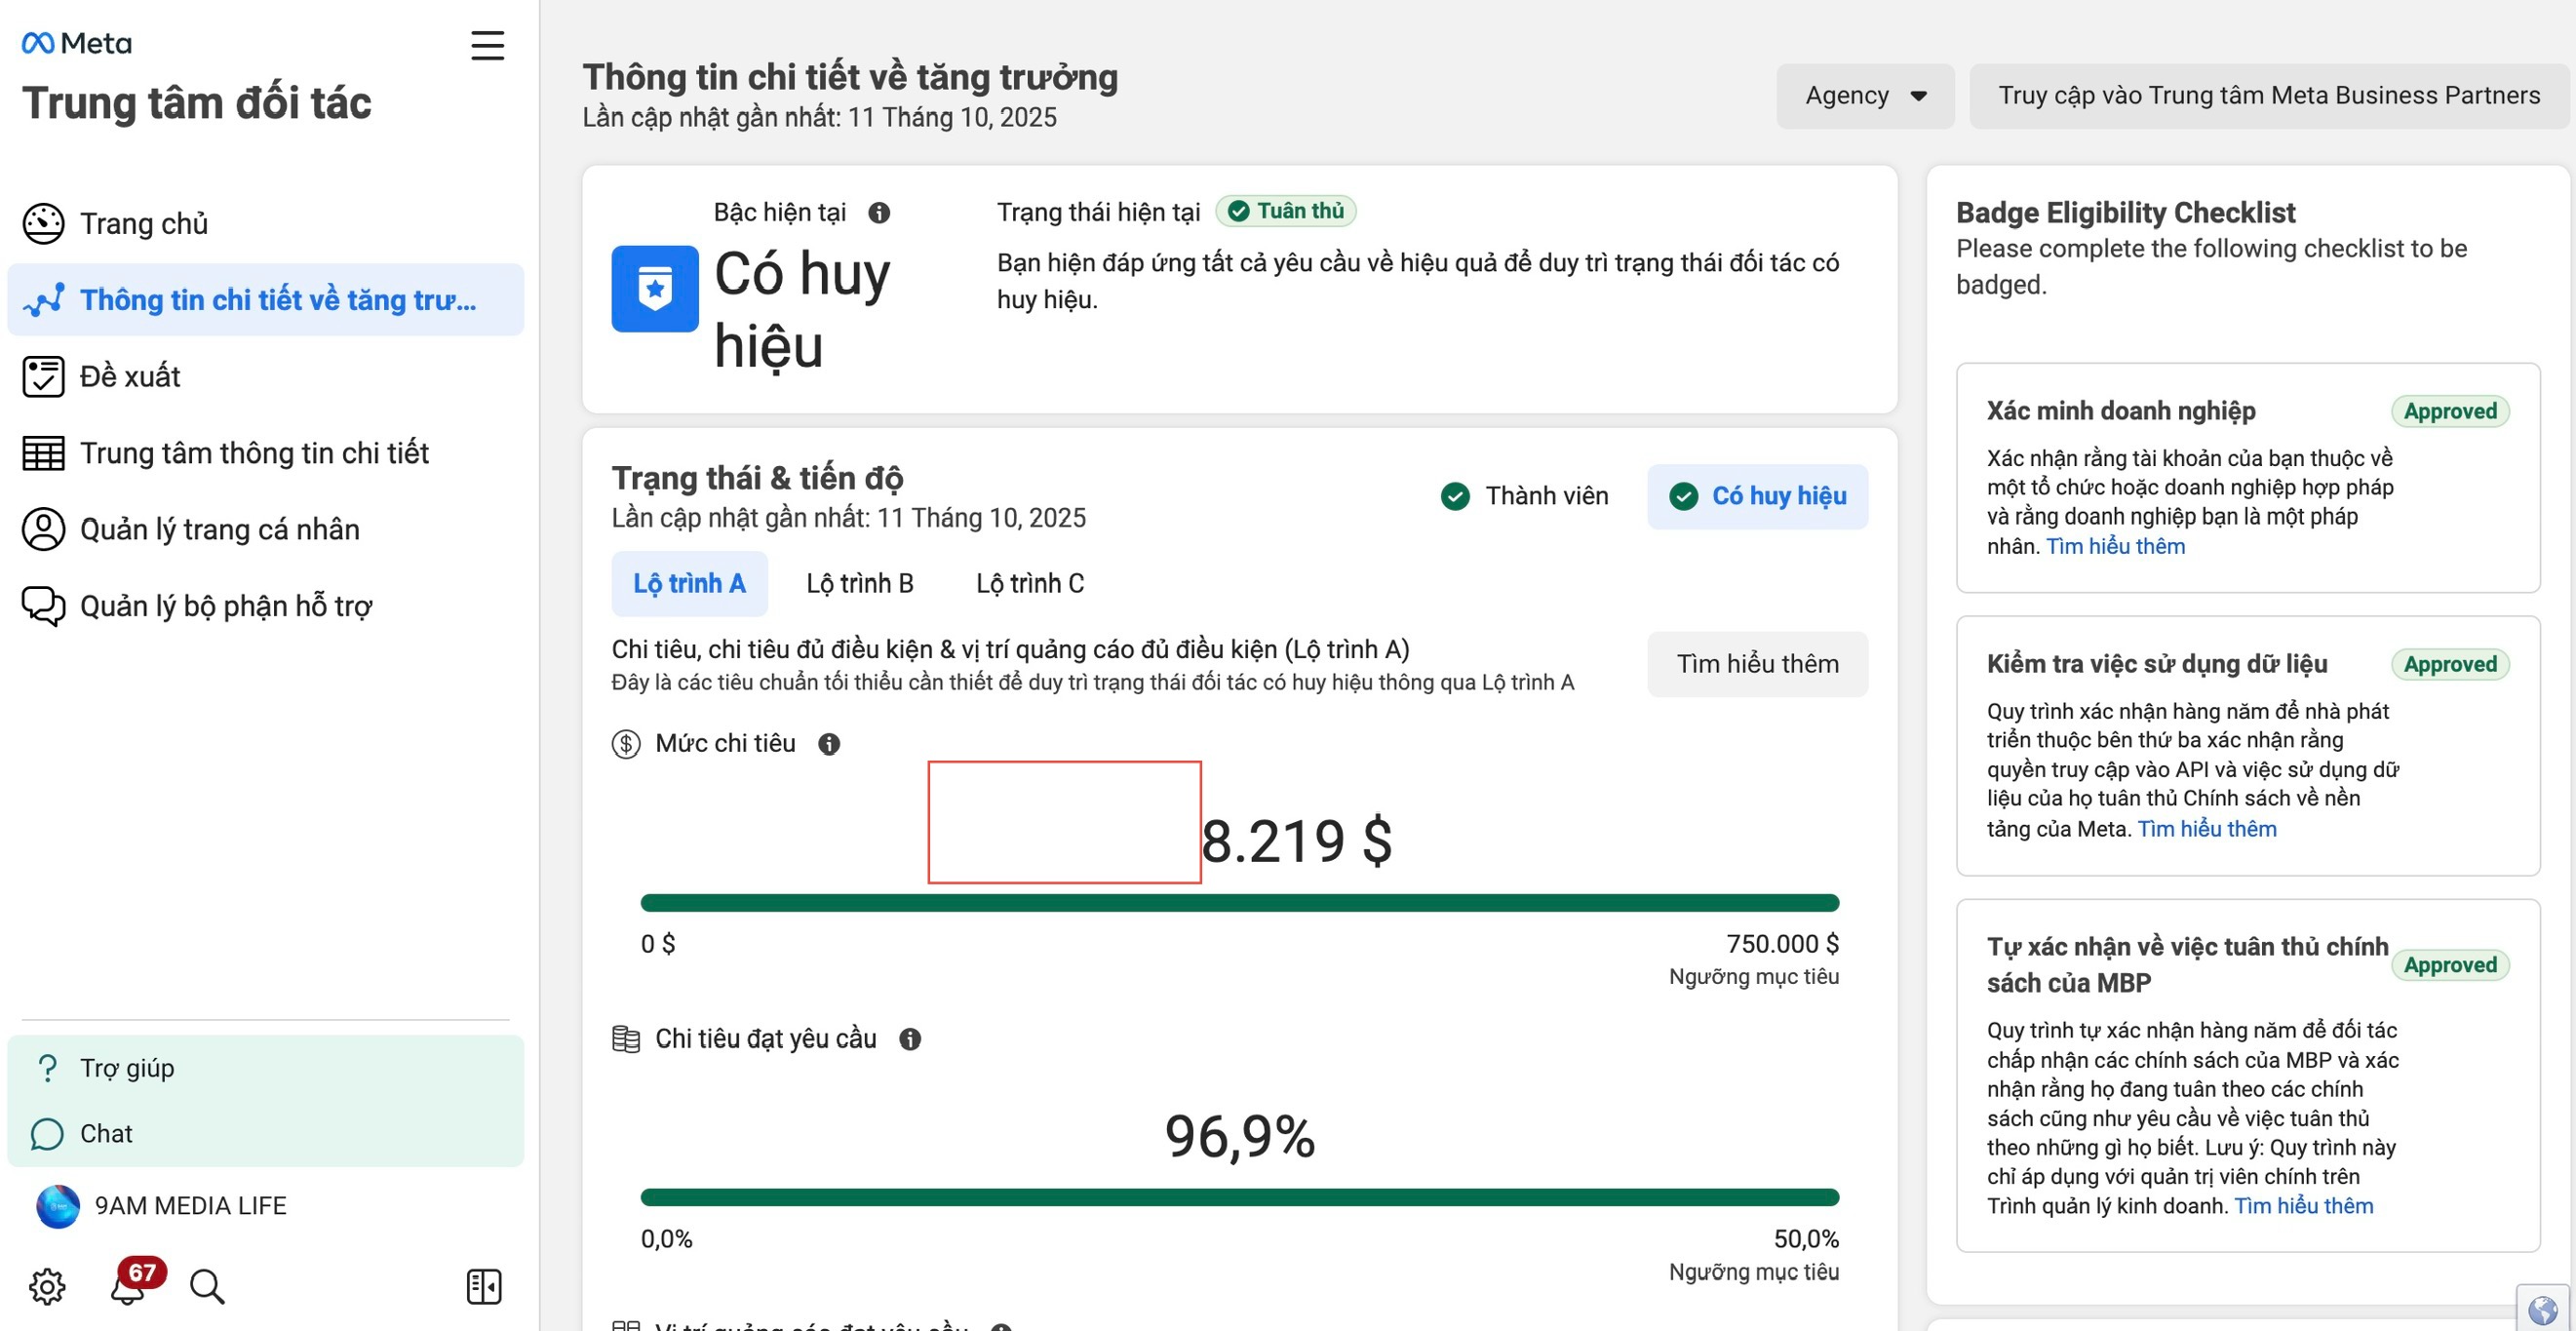Screen dimensions: 2576x1331
Task: Click the Mức chi tiêu green progress bar
Action: click(x=1239, y=903)
